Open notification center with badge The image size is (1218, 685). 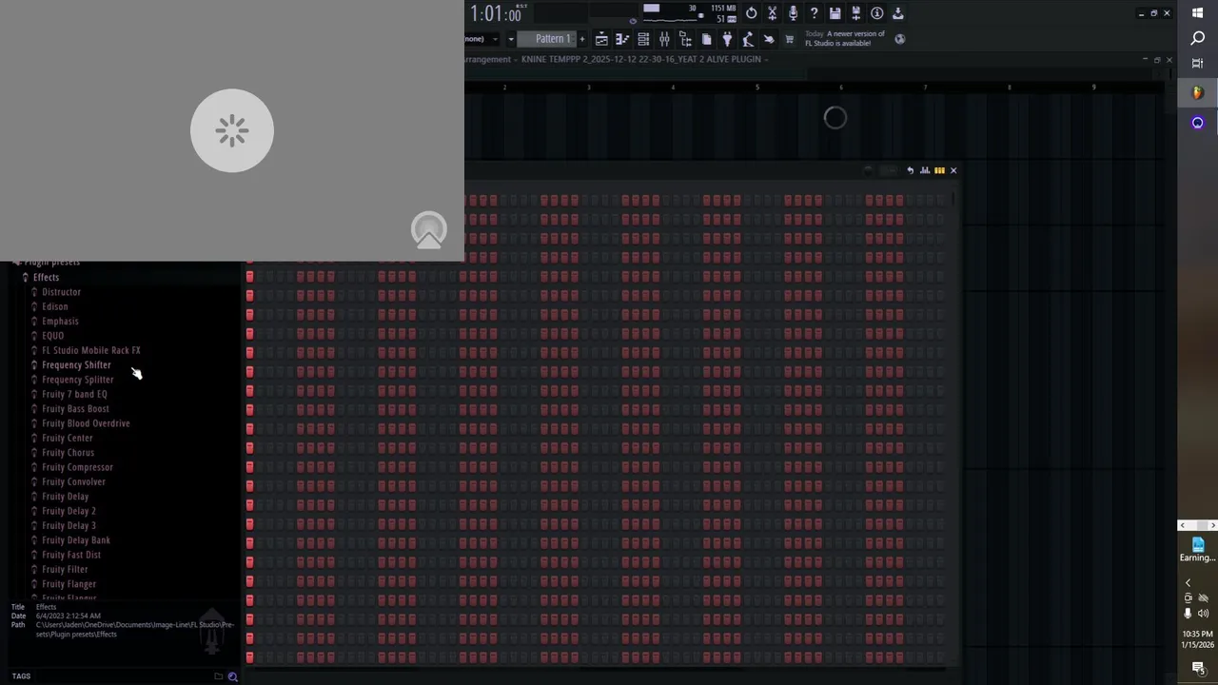[x=1198, y=668]
